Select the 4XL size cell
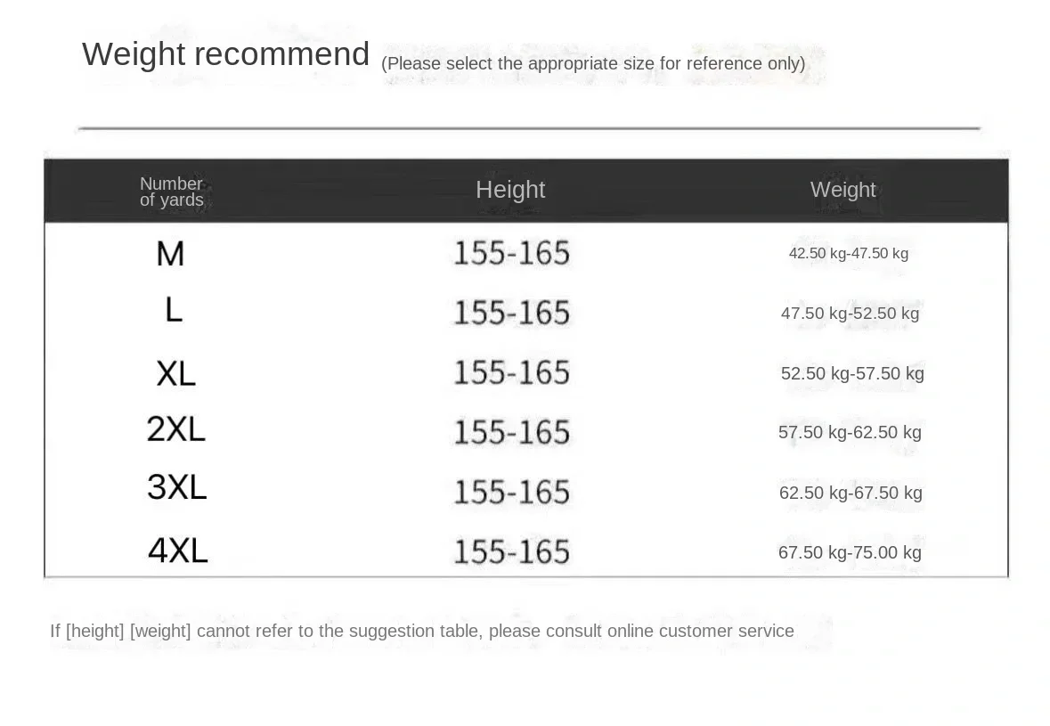This screenshot has width=1050, height=726. [177, 551]
